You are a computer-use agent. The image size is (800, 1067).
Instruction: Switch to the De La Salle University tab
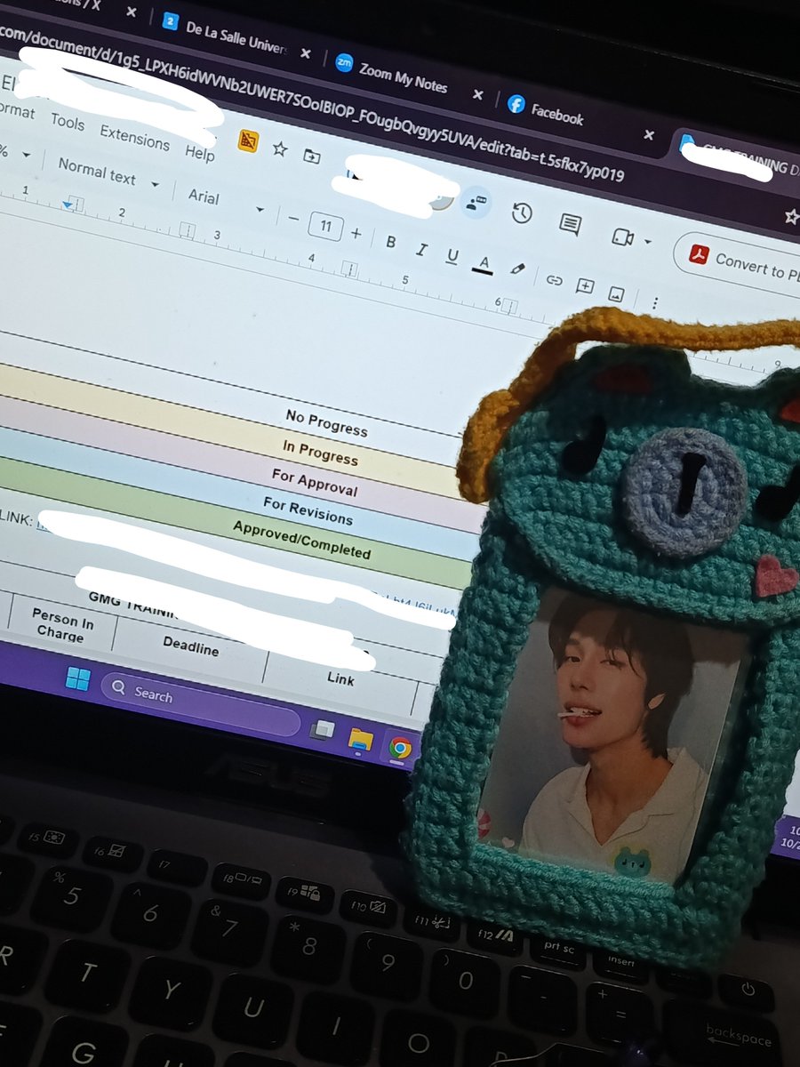click(x=225, y=37)
